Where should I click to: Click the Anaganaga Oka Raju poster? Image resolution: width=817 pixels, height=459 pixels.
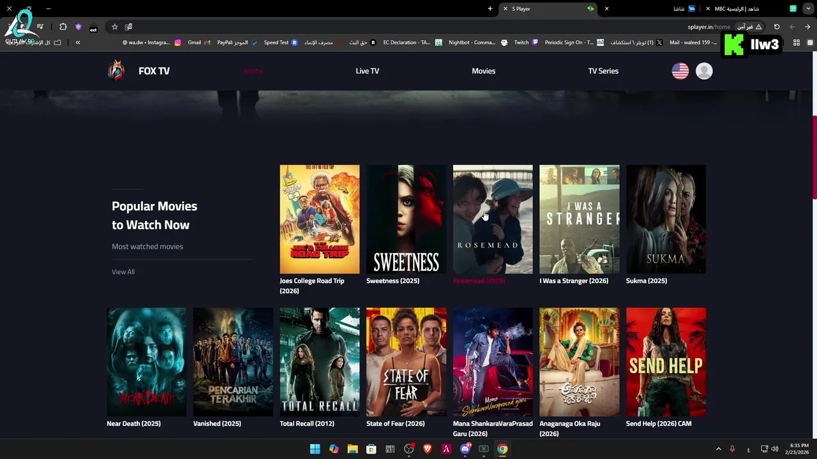[x=579, y=362]
